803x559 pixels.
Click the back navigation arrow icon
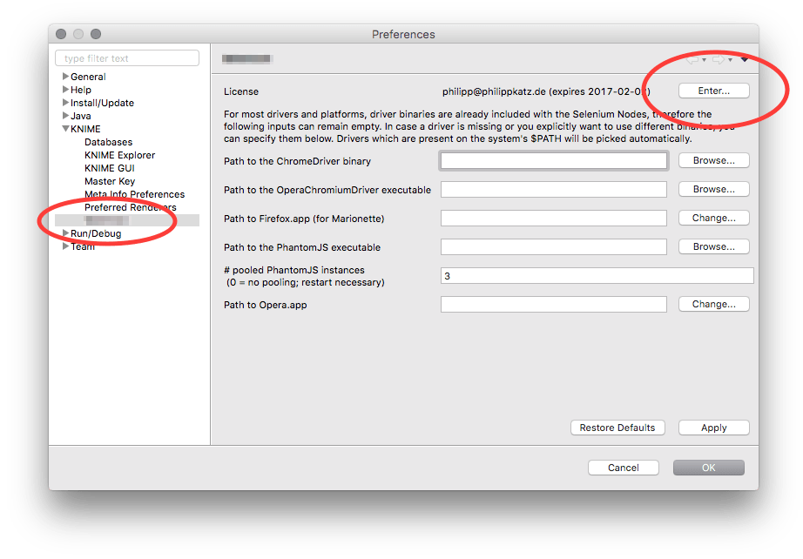coord(693,60)
